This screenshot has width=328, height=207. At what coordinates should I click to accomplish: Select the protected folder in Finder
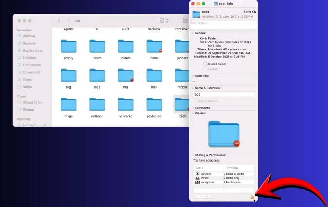pyautogui.click(x=154, y=105)
